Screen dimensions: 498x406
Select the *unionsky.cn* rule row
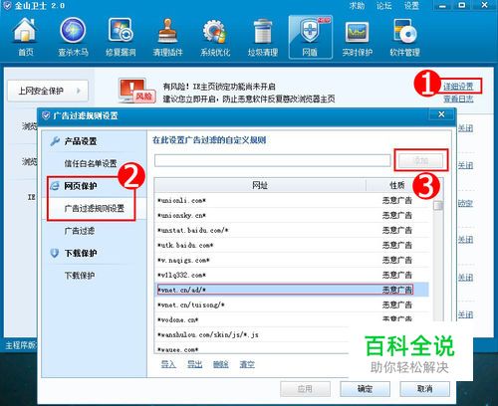click(x=292, y=215)
